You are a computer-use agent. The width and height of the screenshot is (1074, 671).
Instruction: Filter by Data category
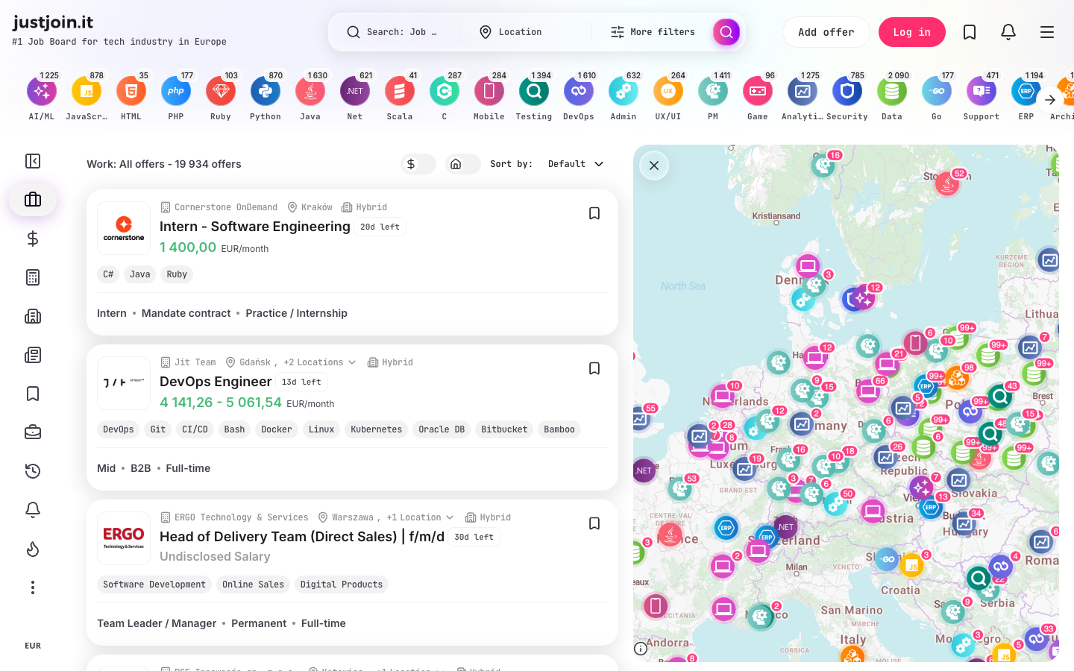coord(892,92)
